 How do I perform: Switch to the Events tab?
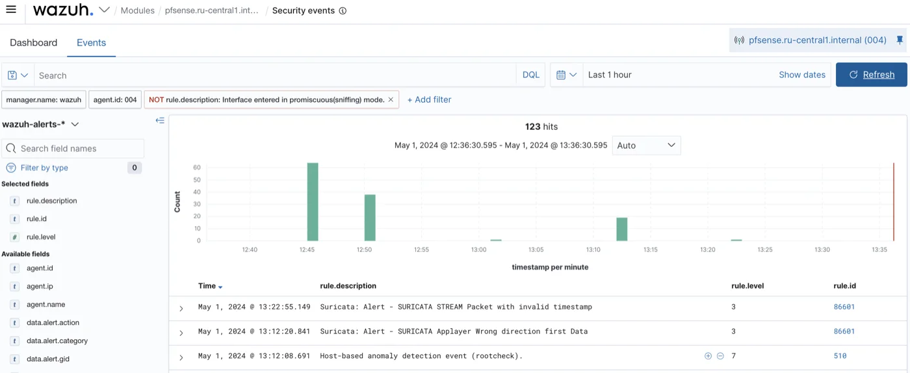[x=91, y=42]
